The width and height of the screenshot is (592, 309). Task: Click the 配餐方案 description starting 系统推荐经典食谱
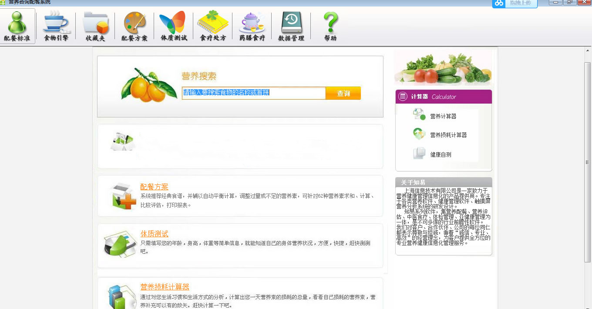(257, 201)
